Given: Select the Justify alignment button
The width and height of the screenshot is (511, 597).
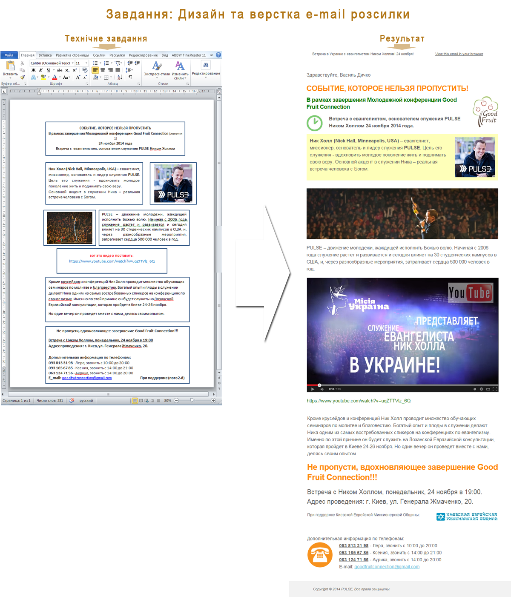Looking at the screenshot, I should click(x=118, y=70).
